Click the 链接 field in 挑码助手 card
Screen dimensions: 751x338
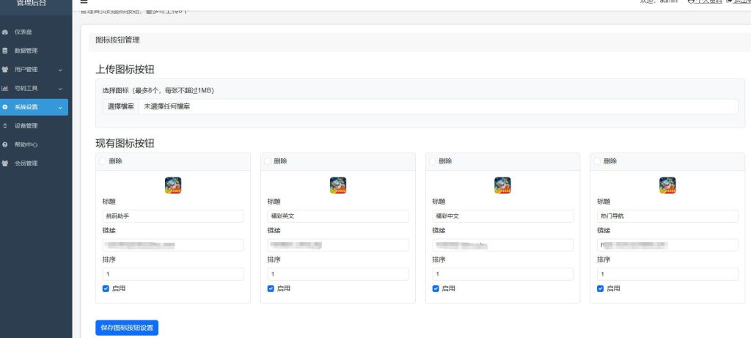pyautogui.click(x=173, y=245)
